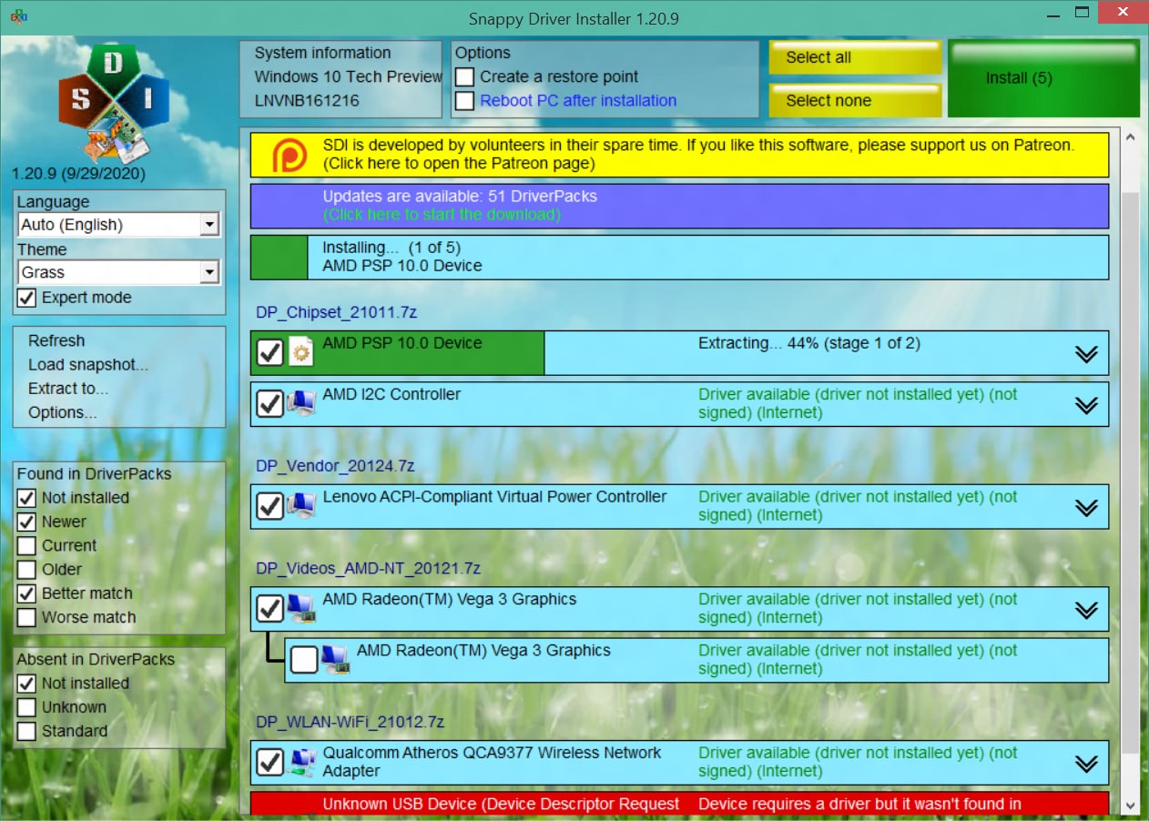Uncheck Not installed under Absent in DriverPacks

pyautogui.click(x=27, y=684)
